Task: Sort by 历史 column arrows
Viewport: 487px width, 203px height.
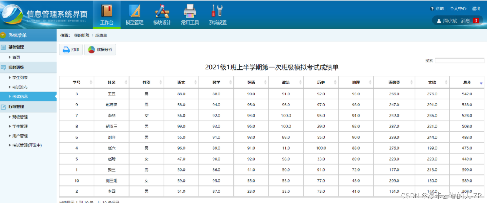Action: click(336, 83)
